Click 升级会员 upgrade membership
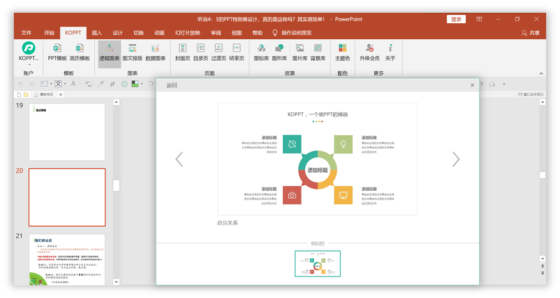The image size is (560, 298). coord(370,52)
